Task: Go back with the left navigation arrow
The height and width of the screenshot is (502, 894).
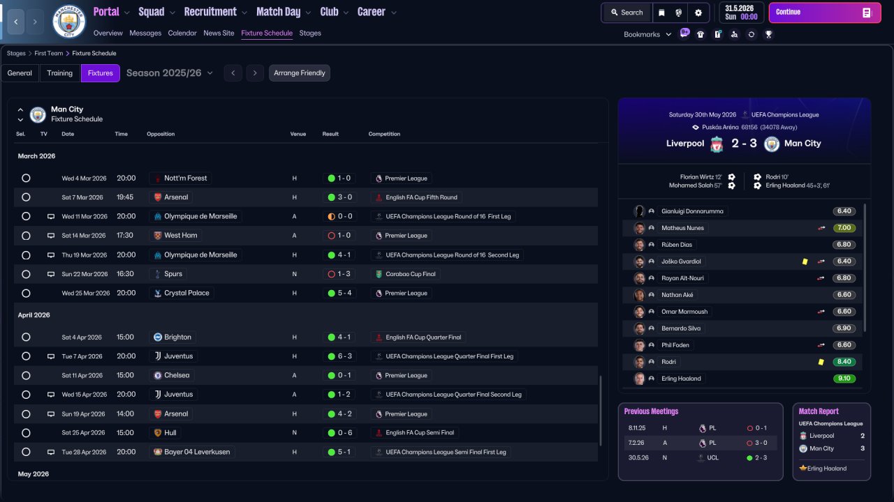Action: [15, 22]
